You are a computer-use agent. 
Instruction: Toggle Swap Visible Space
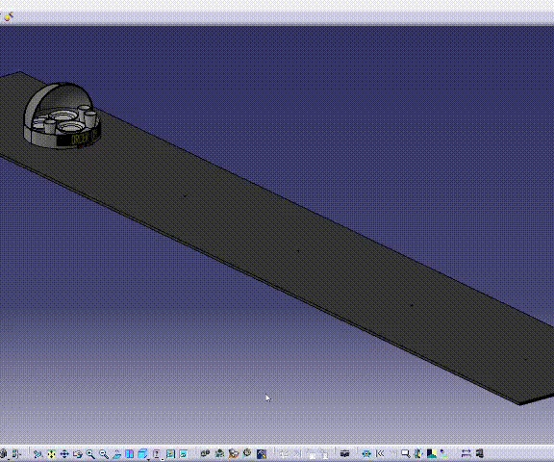pos(183,454)
